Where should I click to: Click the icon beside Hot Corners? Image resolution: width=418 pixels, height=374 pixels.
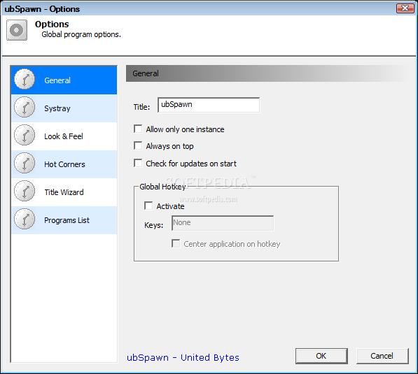point(25,163)
